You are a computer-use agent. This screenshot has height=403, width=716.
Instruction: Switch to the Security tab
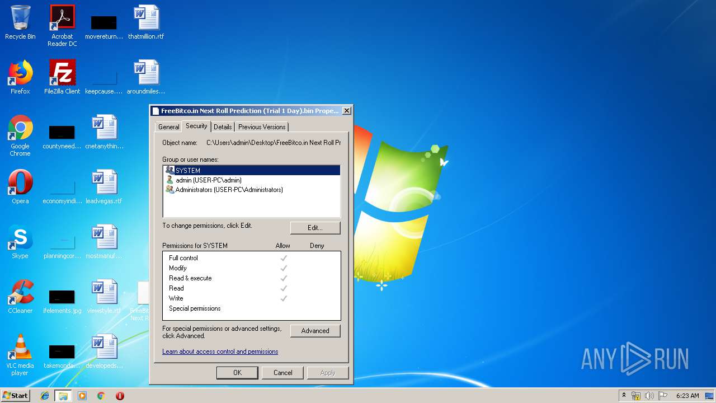196,126
